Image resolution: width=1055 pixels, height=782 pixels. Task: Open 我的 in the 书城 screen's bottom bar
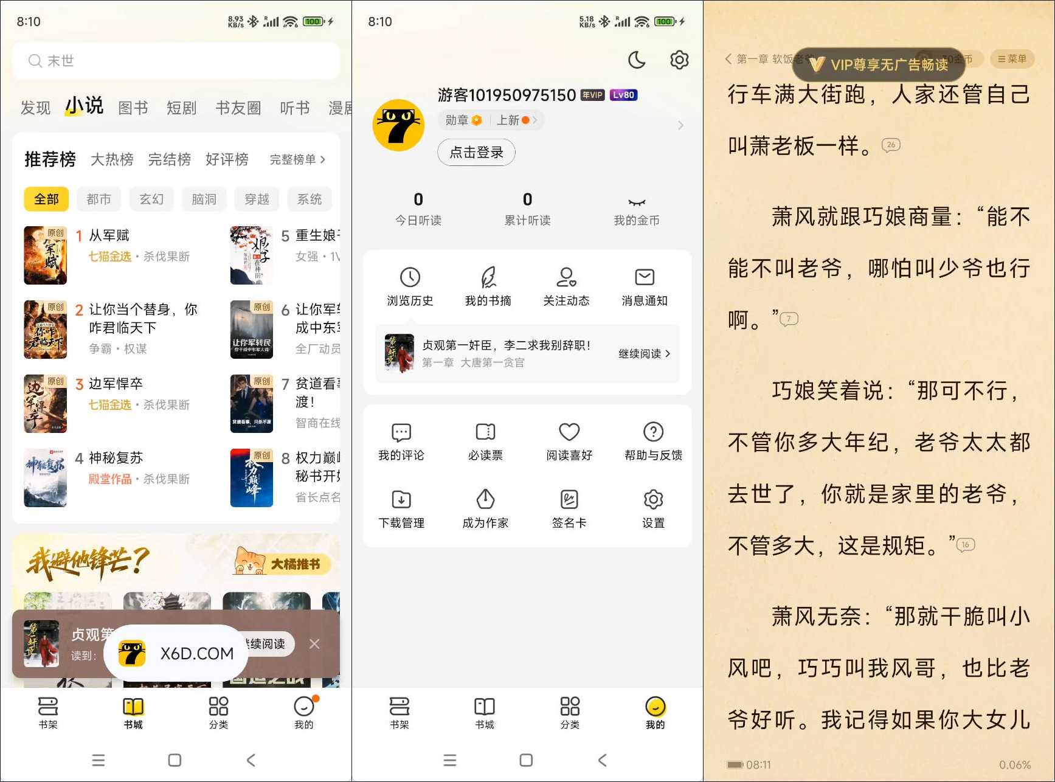pyautogui.click(x=304, y=712)
